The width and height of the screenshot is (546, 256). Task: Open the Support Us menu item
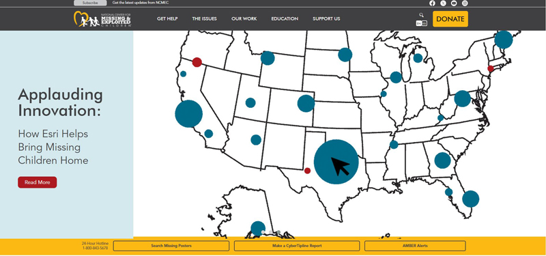coord(326,19)
